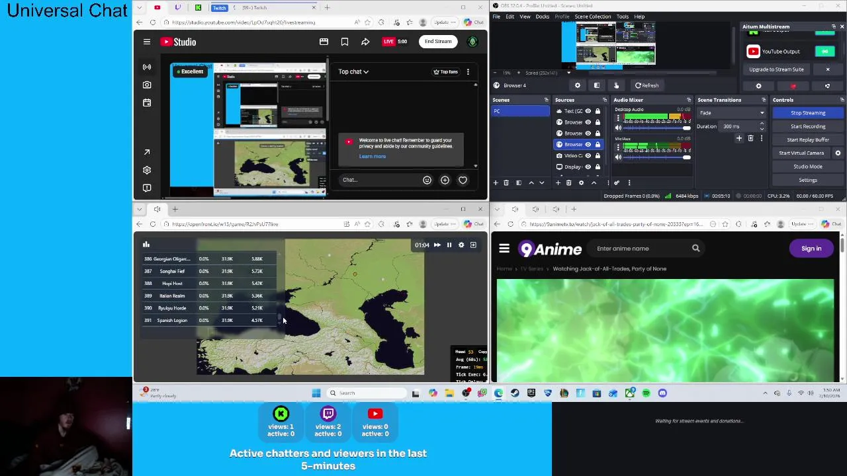Open Studio settings gear in sidebar
This screenshot has height=476, width=847.
[x=147, y=170]
